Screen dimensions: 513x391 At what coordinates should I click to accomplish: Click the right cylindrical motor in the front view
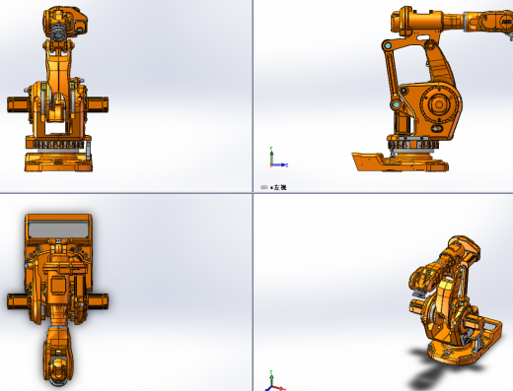98,105
